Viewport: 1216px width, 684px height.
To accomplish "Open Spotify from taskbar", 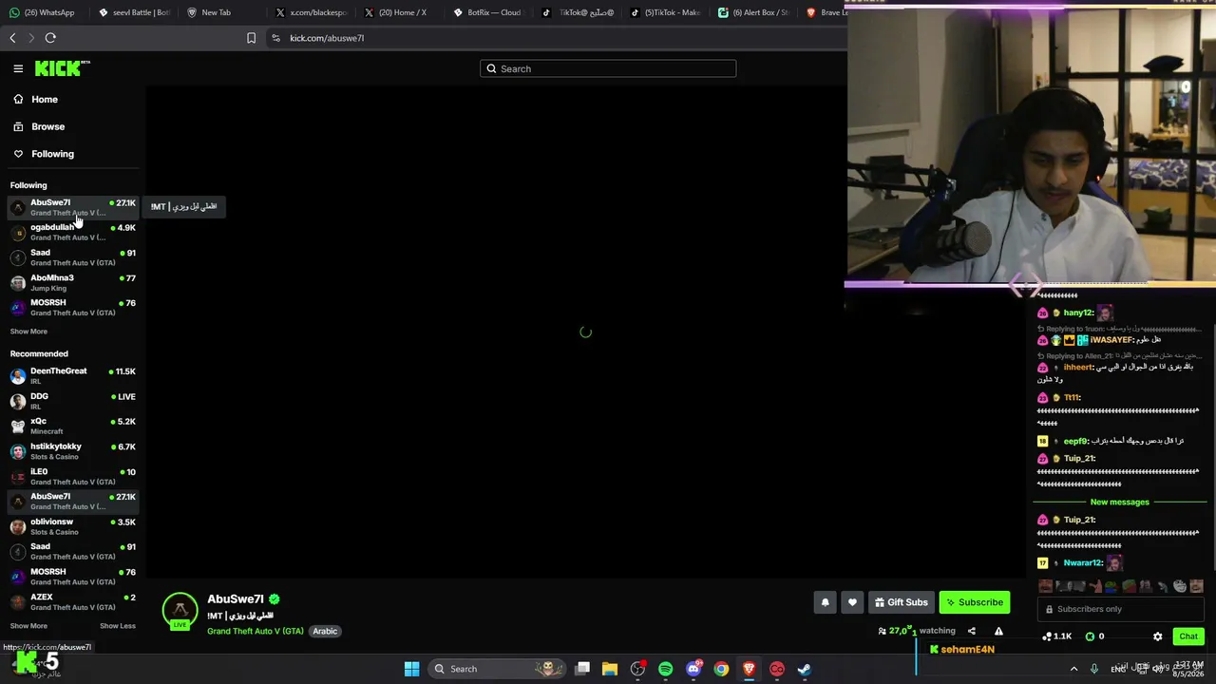I will click(665, 669).
